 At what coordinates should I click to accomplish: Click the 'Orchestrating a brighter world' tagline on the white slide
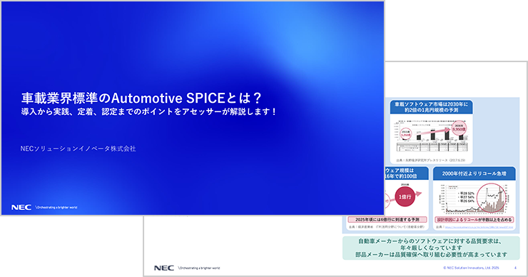[x=199, y=268]
